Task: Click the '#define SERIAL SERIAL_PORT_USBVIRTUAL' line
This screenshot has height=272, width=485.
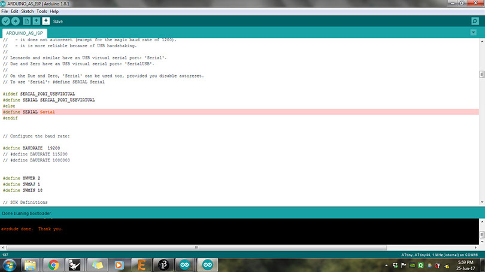Action: tap(49, 100)
